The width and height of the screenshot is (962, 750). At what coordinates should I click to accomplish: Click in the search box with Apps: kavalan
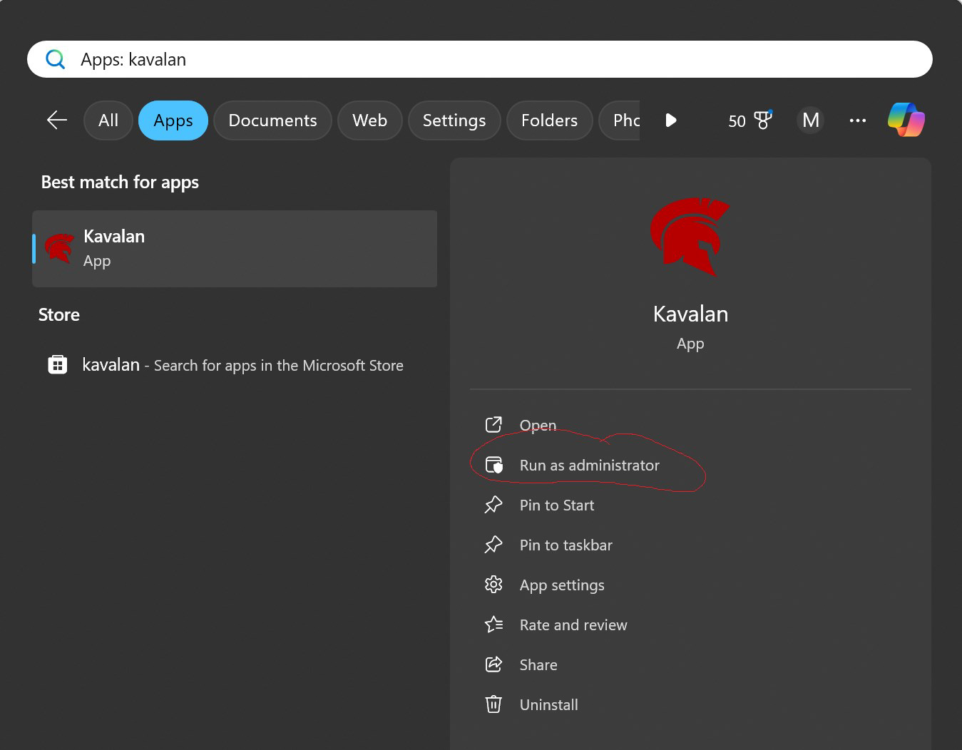coord(480,59)
